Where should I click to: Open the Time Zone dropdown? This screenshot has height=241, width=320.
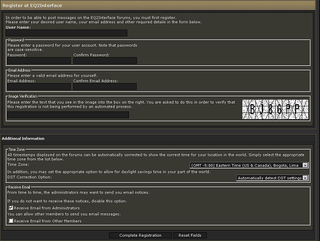point(249,165)
